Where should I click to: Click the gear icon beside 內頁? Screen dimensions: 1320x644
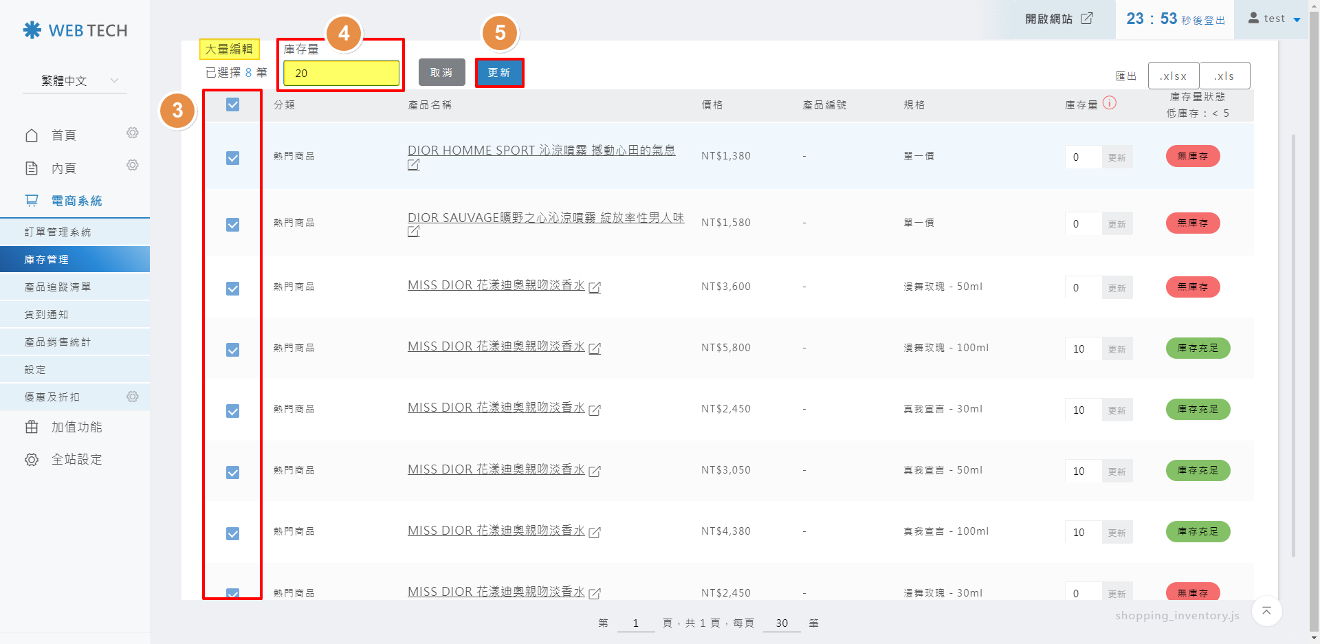point(133,165)
